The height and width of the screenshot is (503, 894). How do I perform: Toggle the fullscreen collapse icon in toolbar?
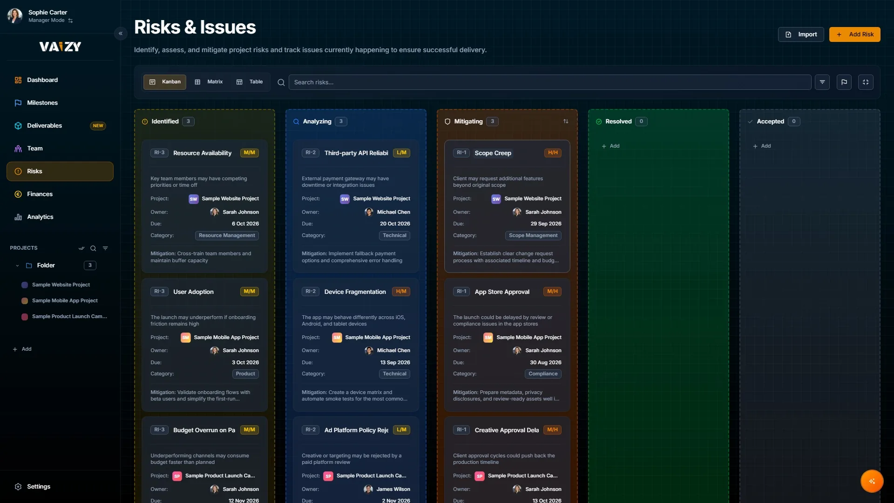click(x=866, y=82)
